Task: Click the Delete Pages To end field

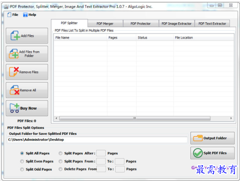Action: click(120, 169)
